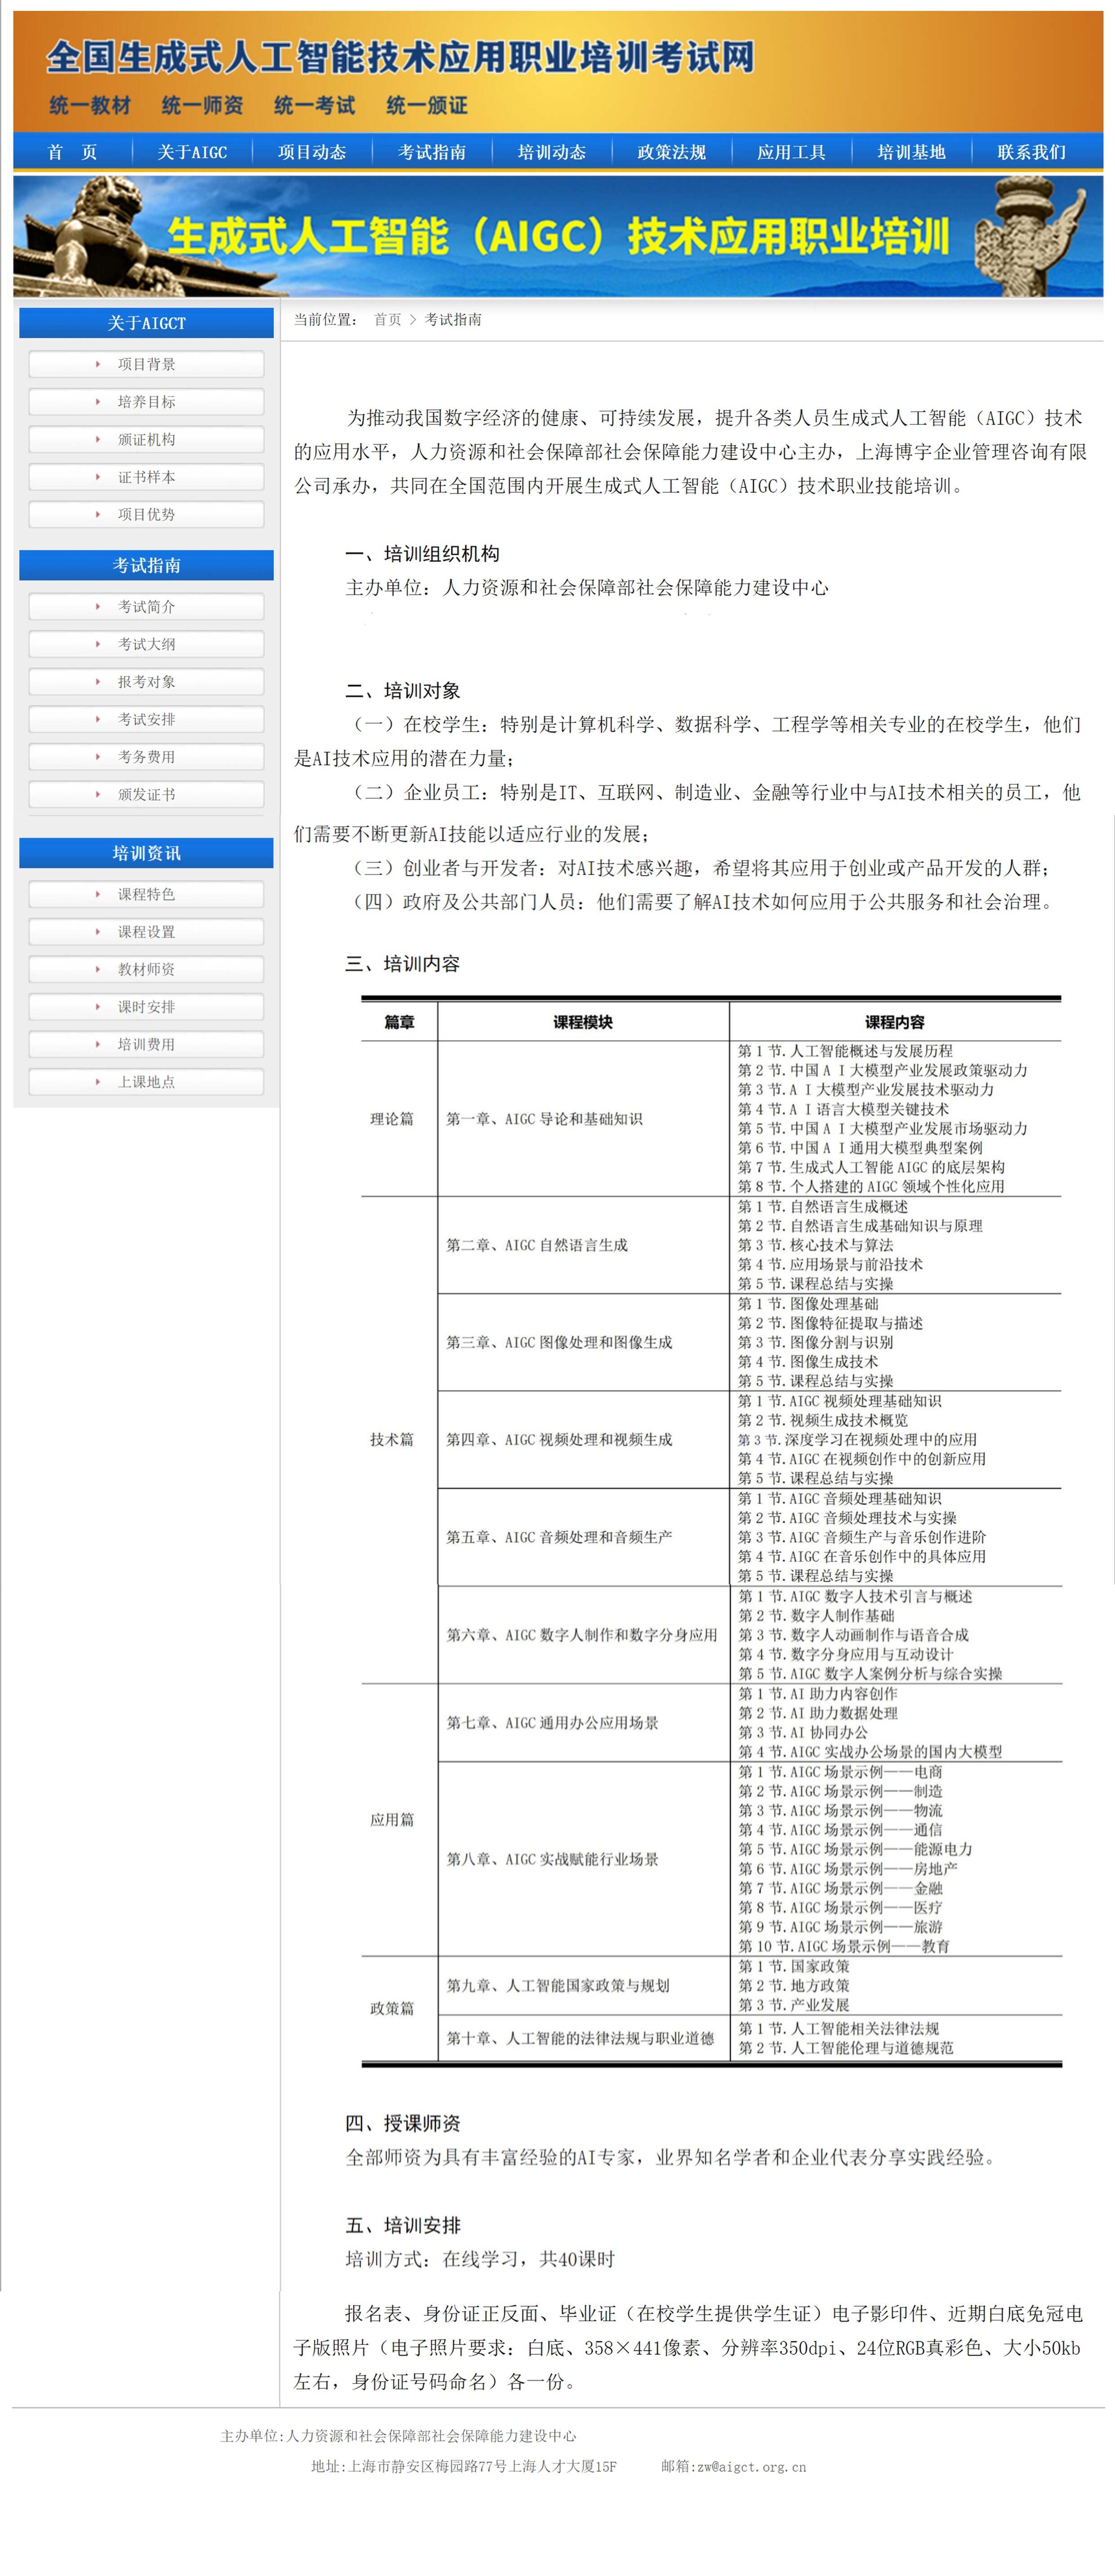This screenshot has height=2576, width=1115.
Task: Click the 考试指南 breadcrumb entry
Action: point(453,320)
